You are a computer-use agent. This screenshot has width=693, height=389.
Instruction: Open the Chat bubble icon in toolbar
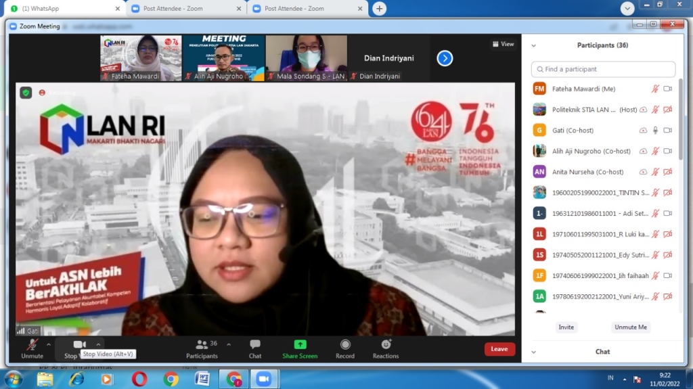(x=255, y=344)
